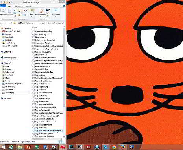Open File Explorer from taskbar
183x150 pixels.
[20, 147]
